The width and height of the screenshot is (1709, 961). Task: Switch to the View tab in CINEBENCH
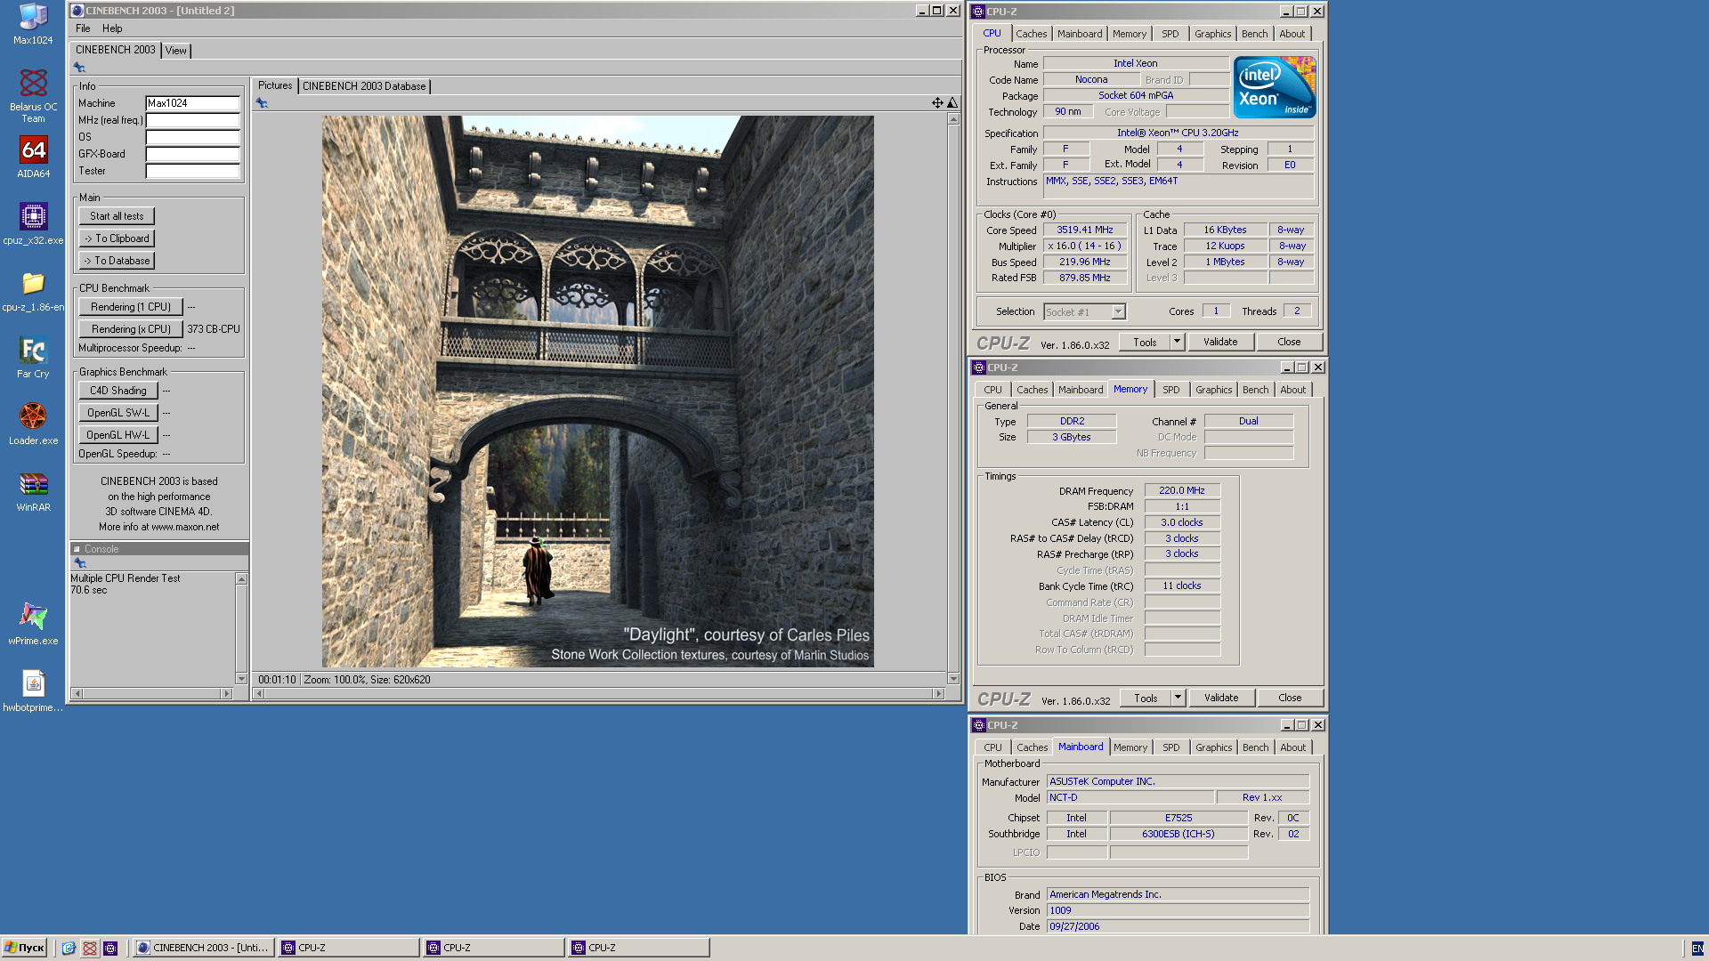[x=176, y=51]
